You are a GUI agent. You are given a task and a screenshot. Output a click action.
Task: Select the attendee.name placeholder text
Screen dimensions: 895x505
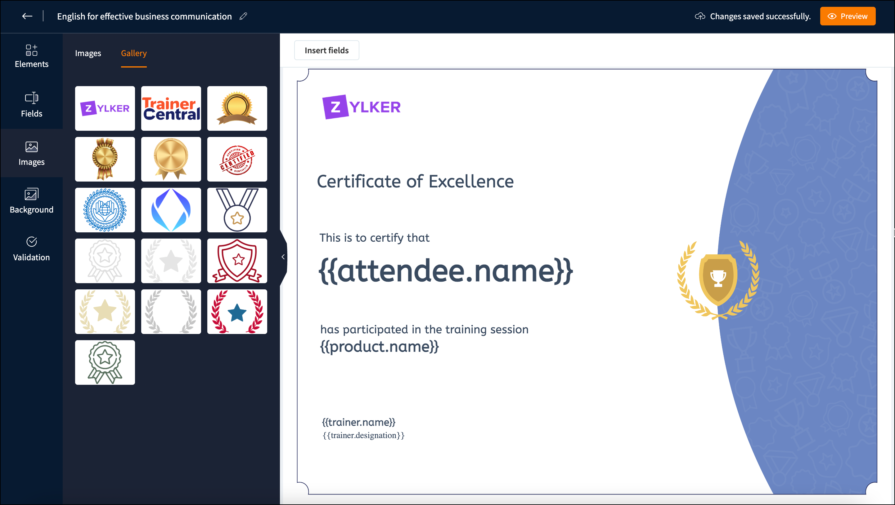[445, 271]
